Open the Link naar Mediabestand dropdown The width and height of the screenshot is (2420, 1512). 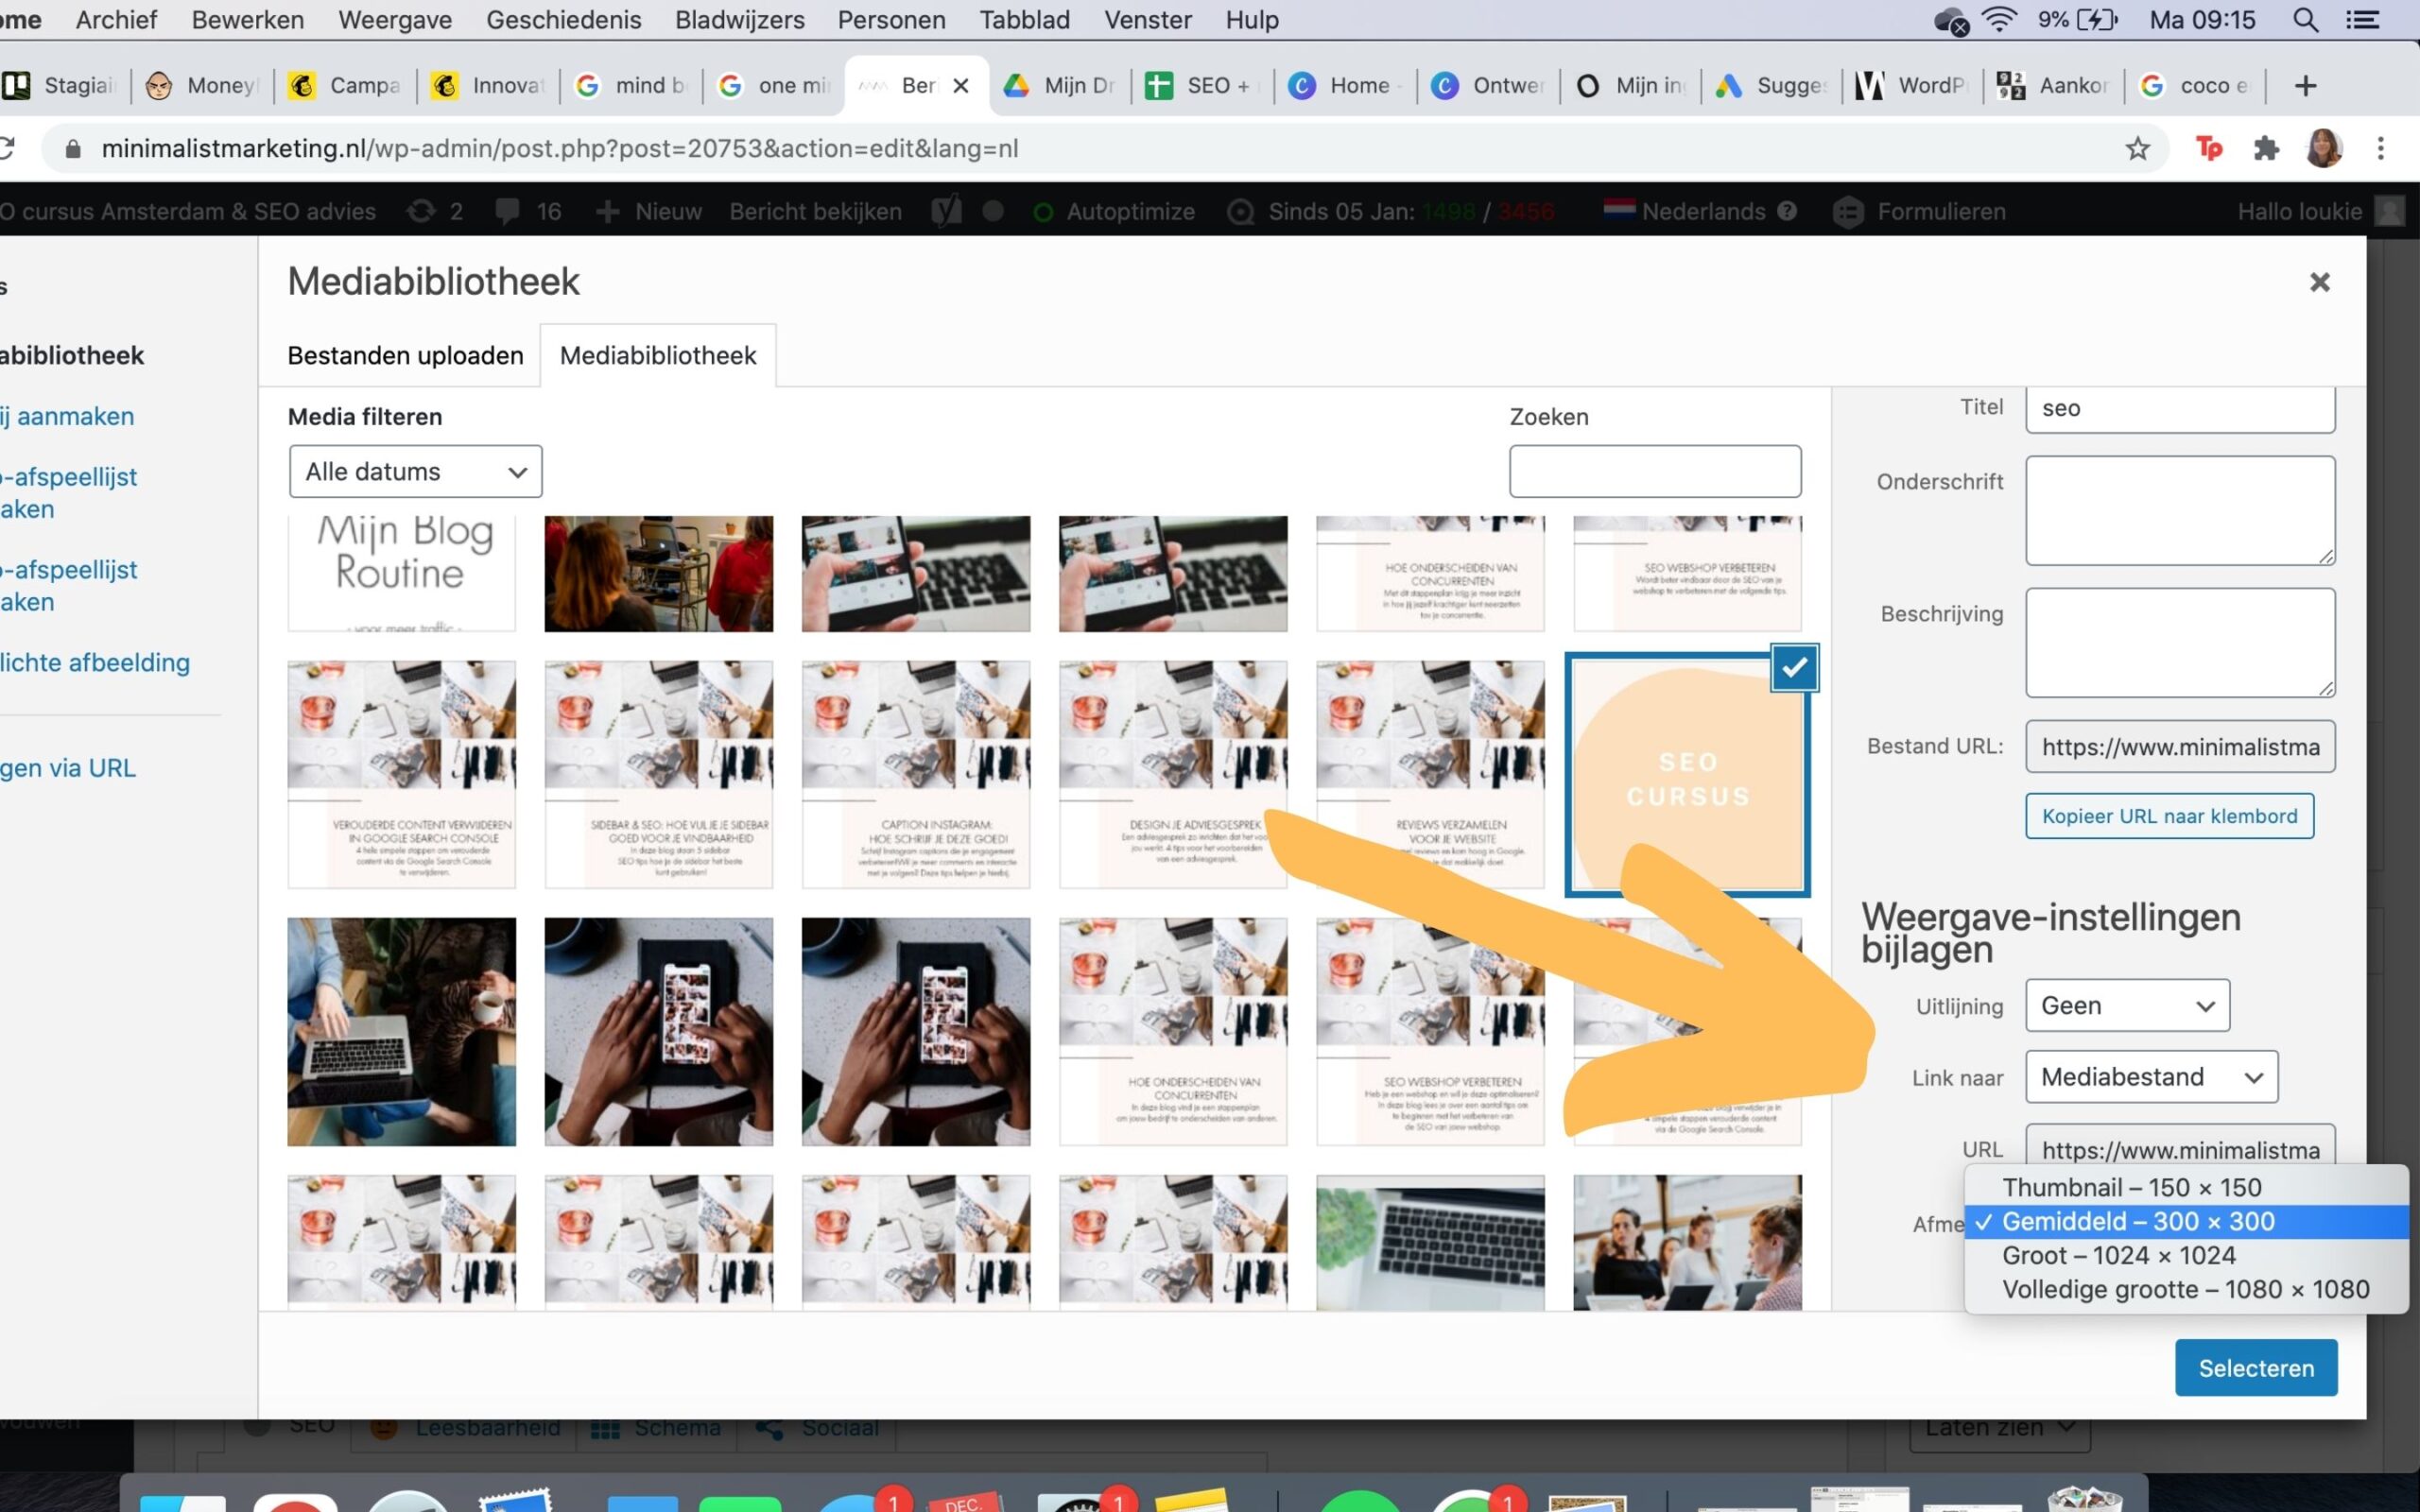(2151, 1077)
